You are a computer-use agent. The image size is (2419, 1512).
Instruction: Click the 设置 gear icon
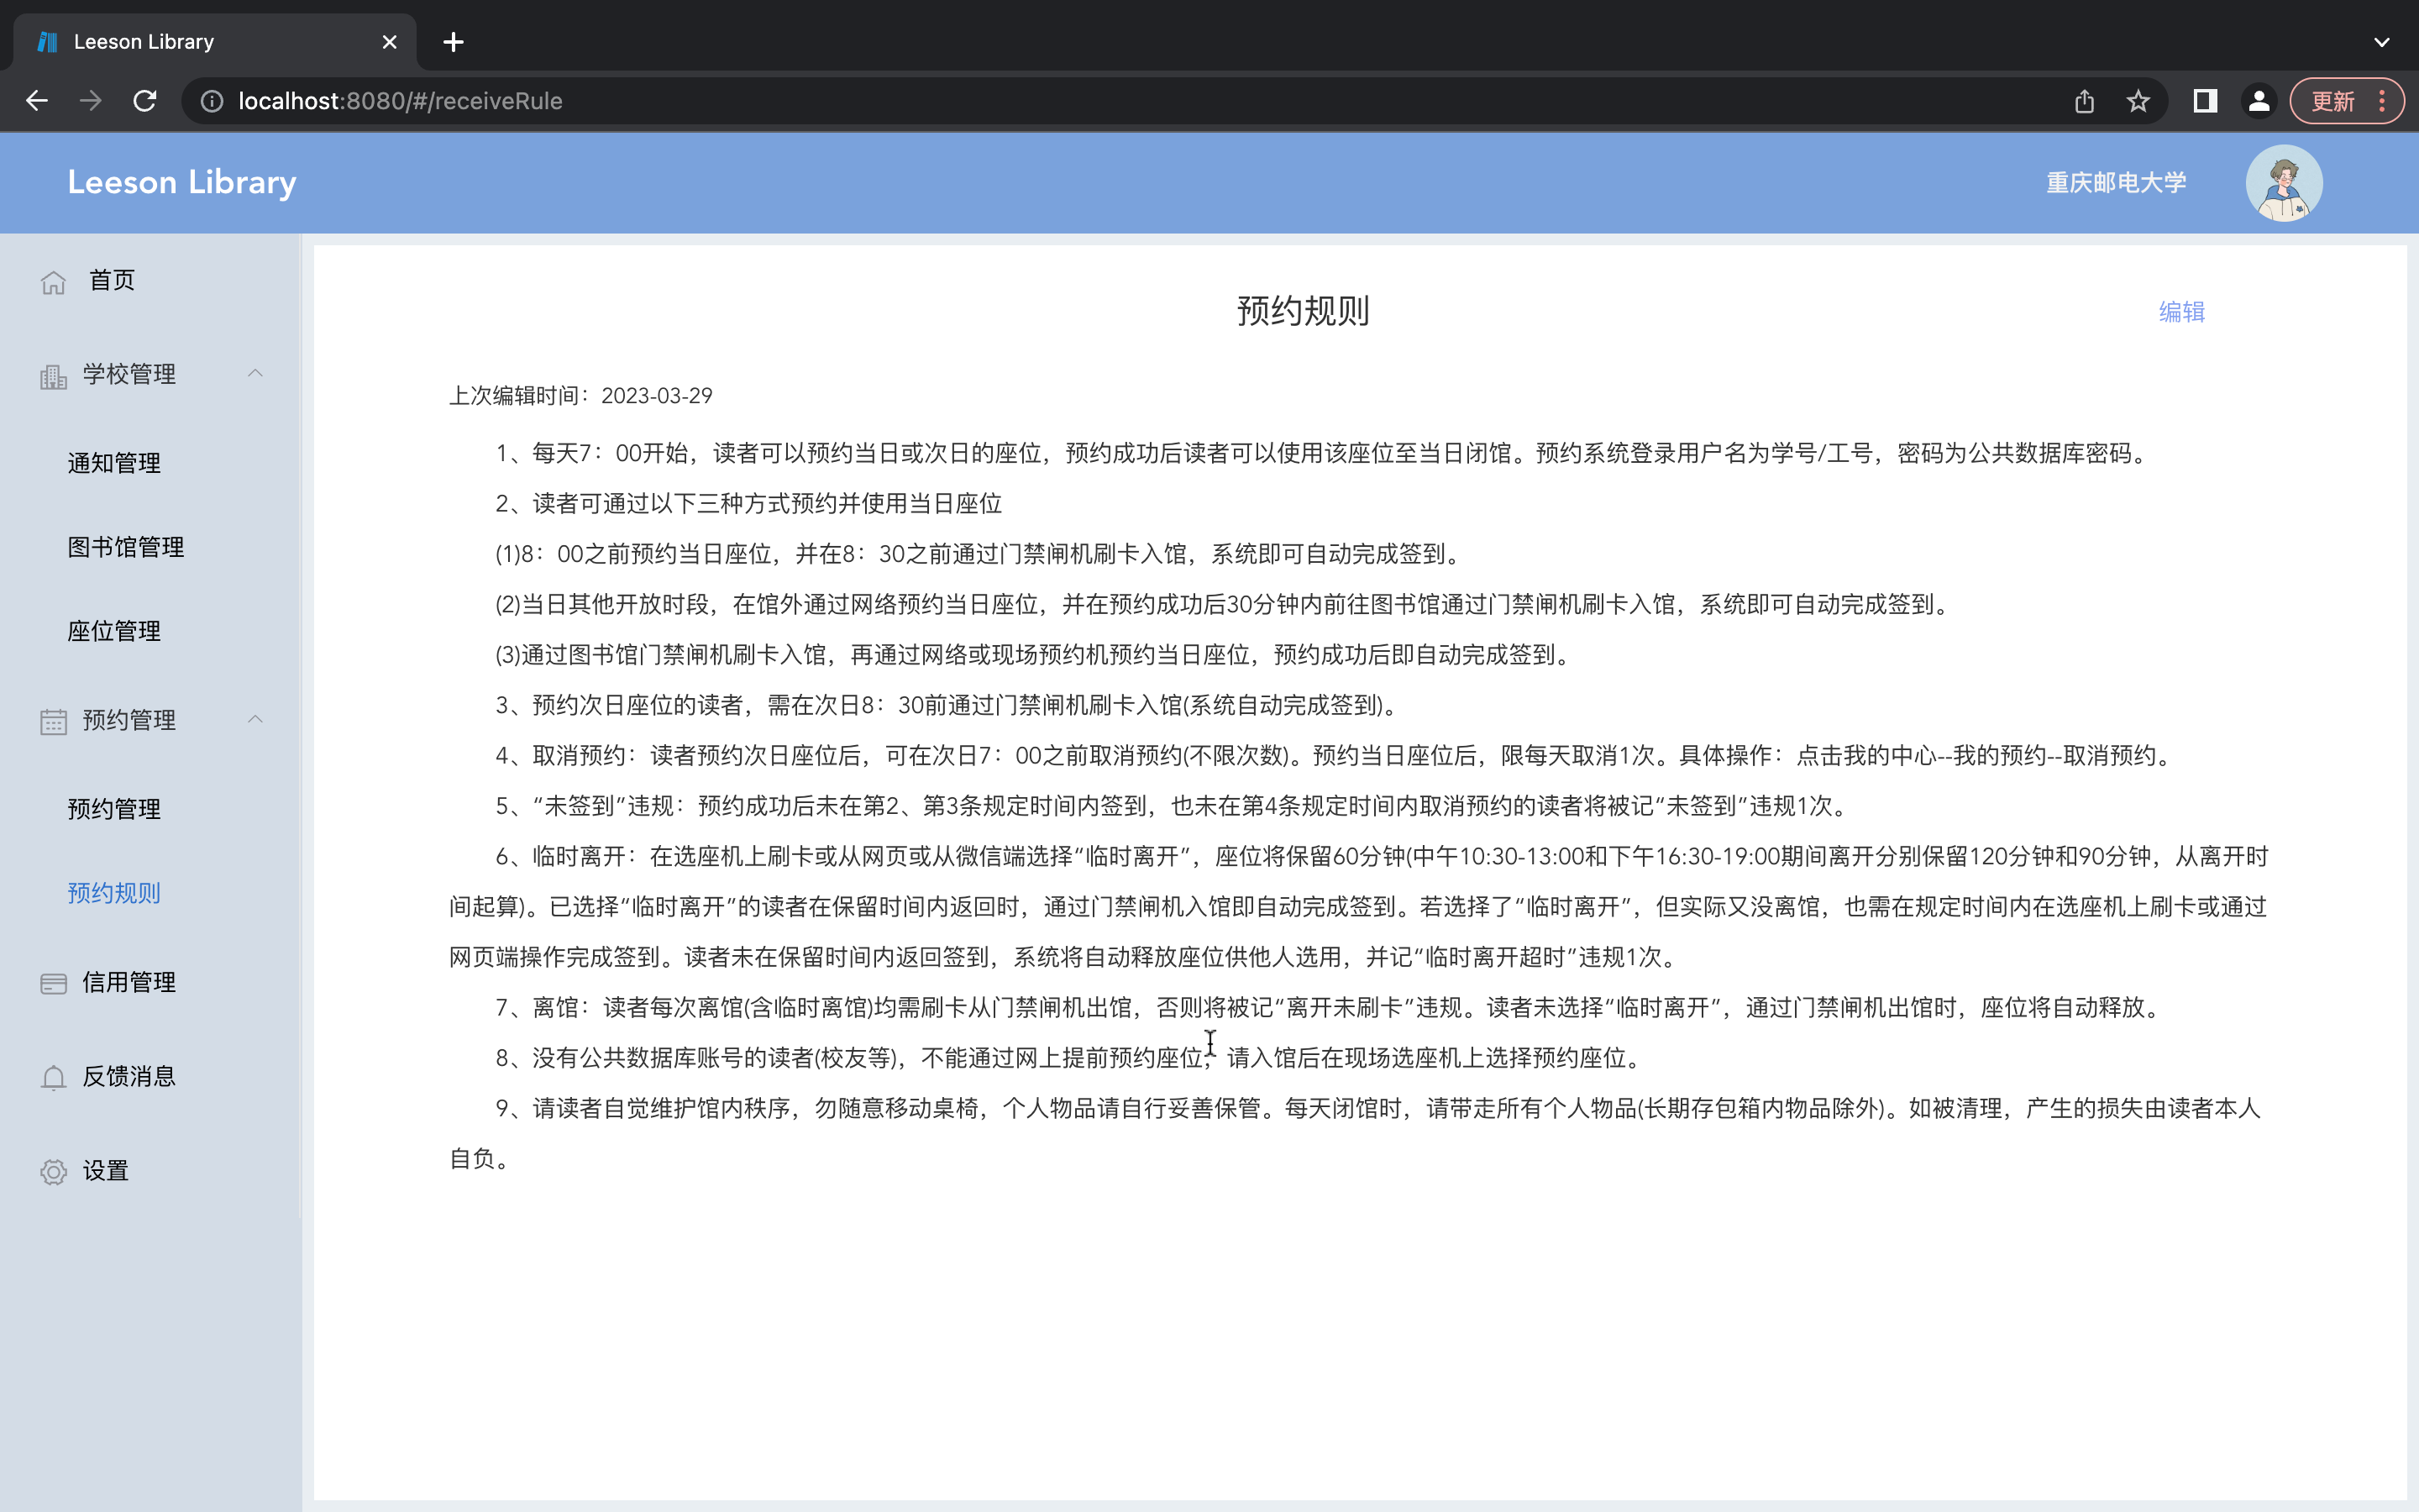(x=53, y=1171)
